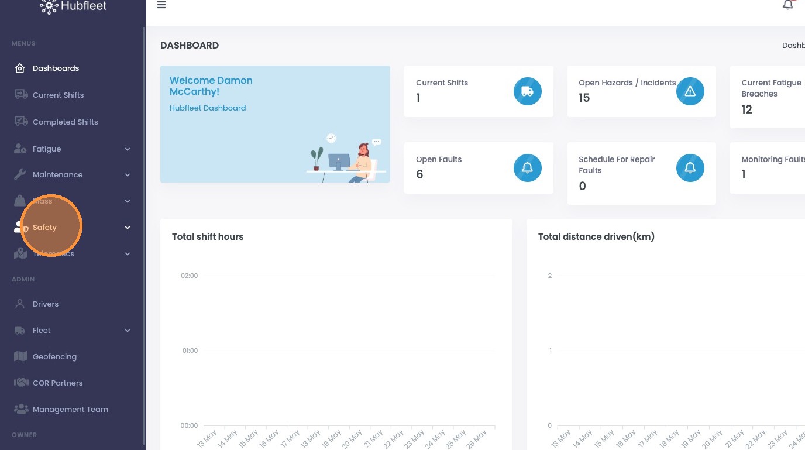Click the Hubfleet Dashboard welcome text
Viewport: 805px width, 450px height.
click(x=208, y=108)
